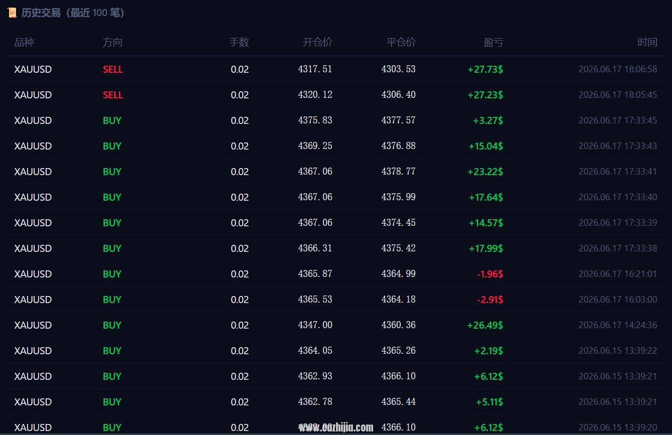Click timestamp 2026.06.17 17:33:39
The width and height of the screenshot is (672, 435).
point(618,223)
